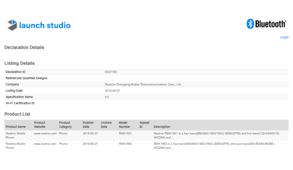
Task: Select the RMX1993 model number cell
Action: pyautogui.click(x=125, y=144)
